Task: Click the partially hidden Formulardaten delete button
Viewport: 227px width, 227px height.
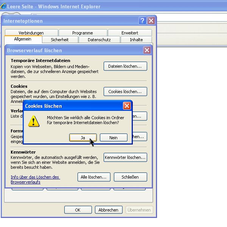Action: pos(140,137)
